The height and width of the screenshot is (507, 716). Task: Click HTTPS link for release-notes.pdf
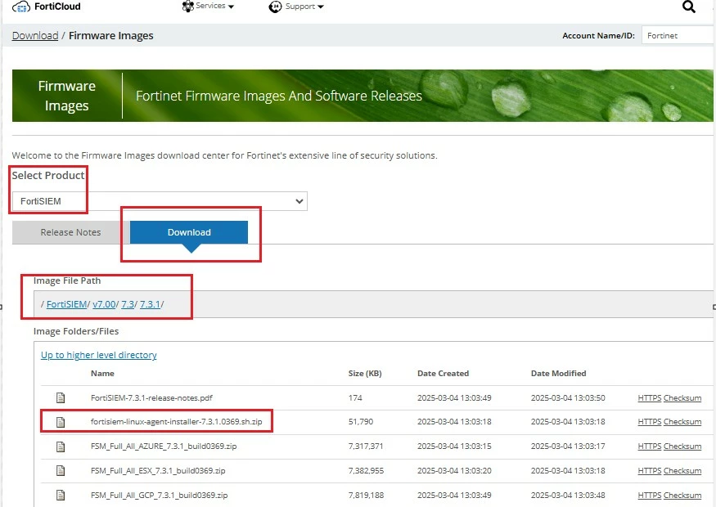(650, 398)
